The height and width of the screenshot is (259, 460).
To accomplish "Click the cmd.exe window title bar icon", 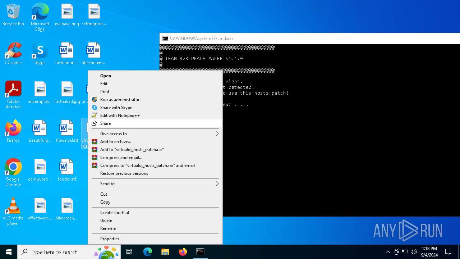I will pyautogui.click(x=165, y=38).
